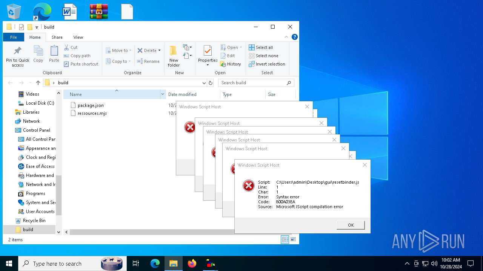Switch to Details view icon in the status bar

tap(285, 239)
